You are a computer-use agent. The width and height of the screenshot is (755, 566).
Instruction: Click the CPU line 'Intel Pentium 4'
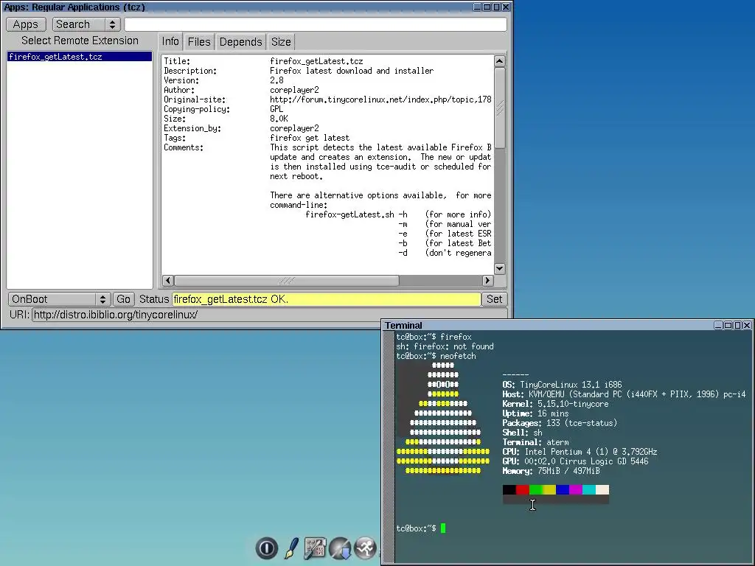tap(580, 452)
